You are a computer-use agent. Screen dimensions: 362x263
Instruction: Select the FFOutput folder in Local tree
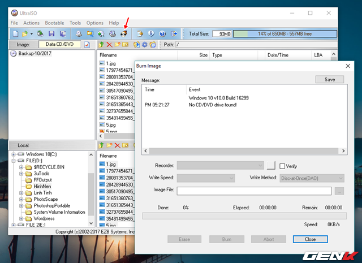coord(42,180)
